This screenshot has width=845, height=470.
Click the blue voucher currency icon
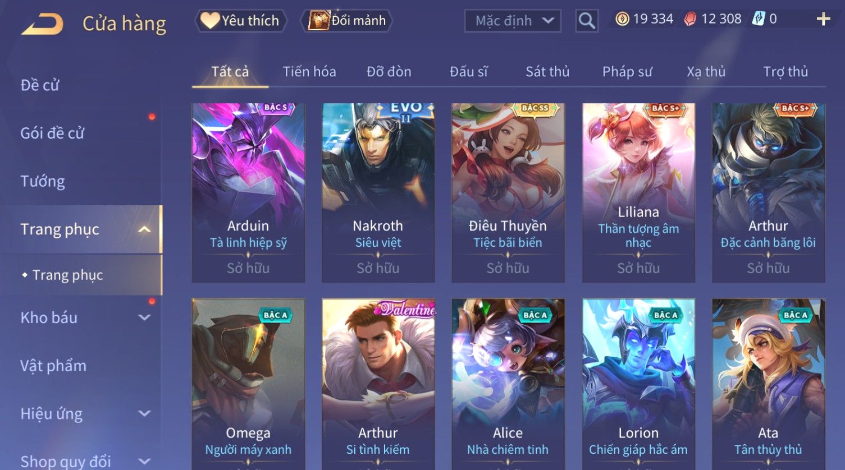point(758,19)
